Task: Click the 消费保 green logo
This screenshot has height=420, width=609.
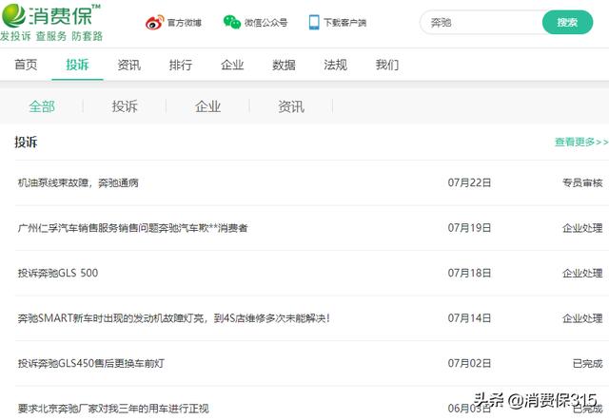Action: pos(50,15)
